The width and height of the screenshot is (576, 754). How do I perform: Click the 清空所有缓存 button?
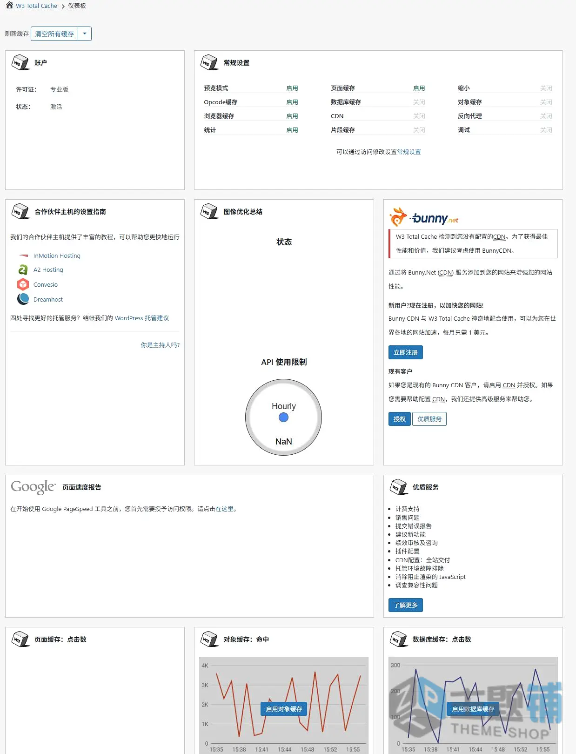[54, 34]
